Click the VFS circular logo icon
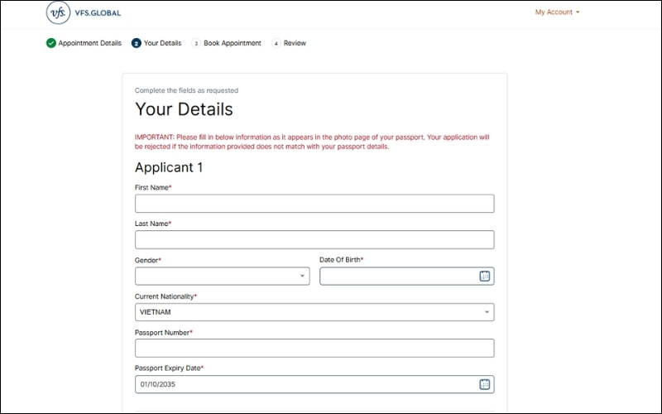The height and width of the screenshot is (414, 662). coord(58,13)
